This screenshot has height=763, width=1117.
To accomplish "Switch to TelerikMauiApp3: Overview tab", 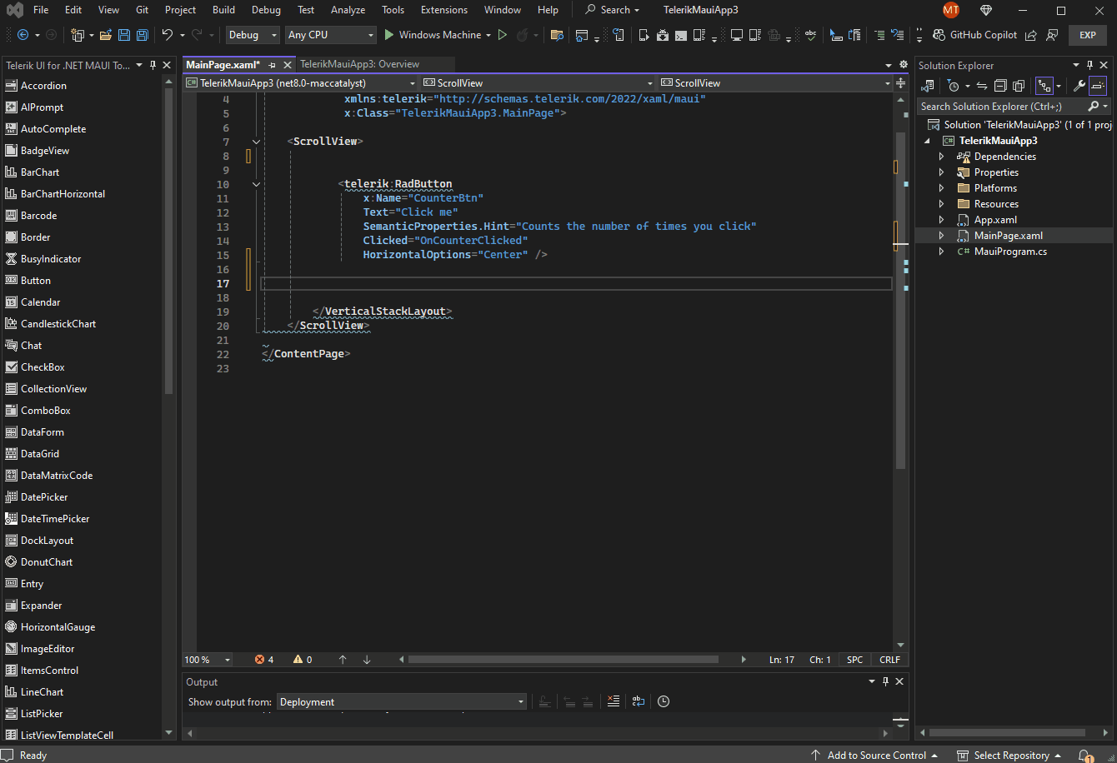I will [359, 64].
